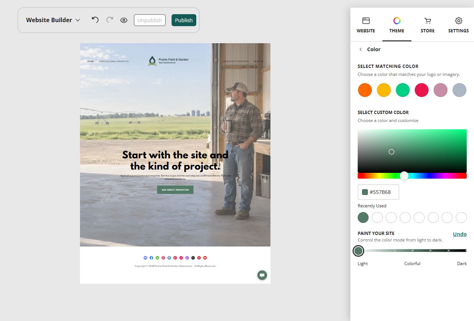Click the YouTube social icon in the footer
The image size is (474, 321).
coord(205,258)
